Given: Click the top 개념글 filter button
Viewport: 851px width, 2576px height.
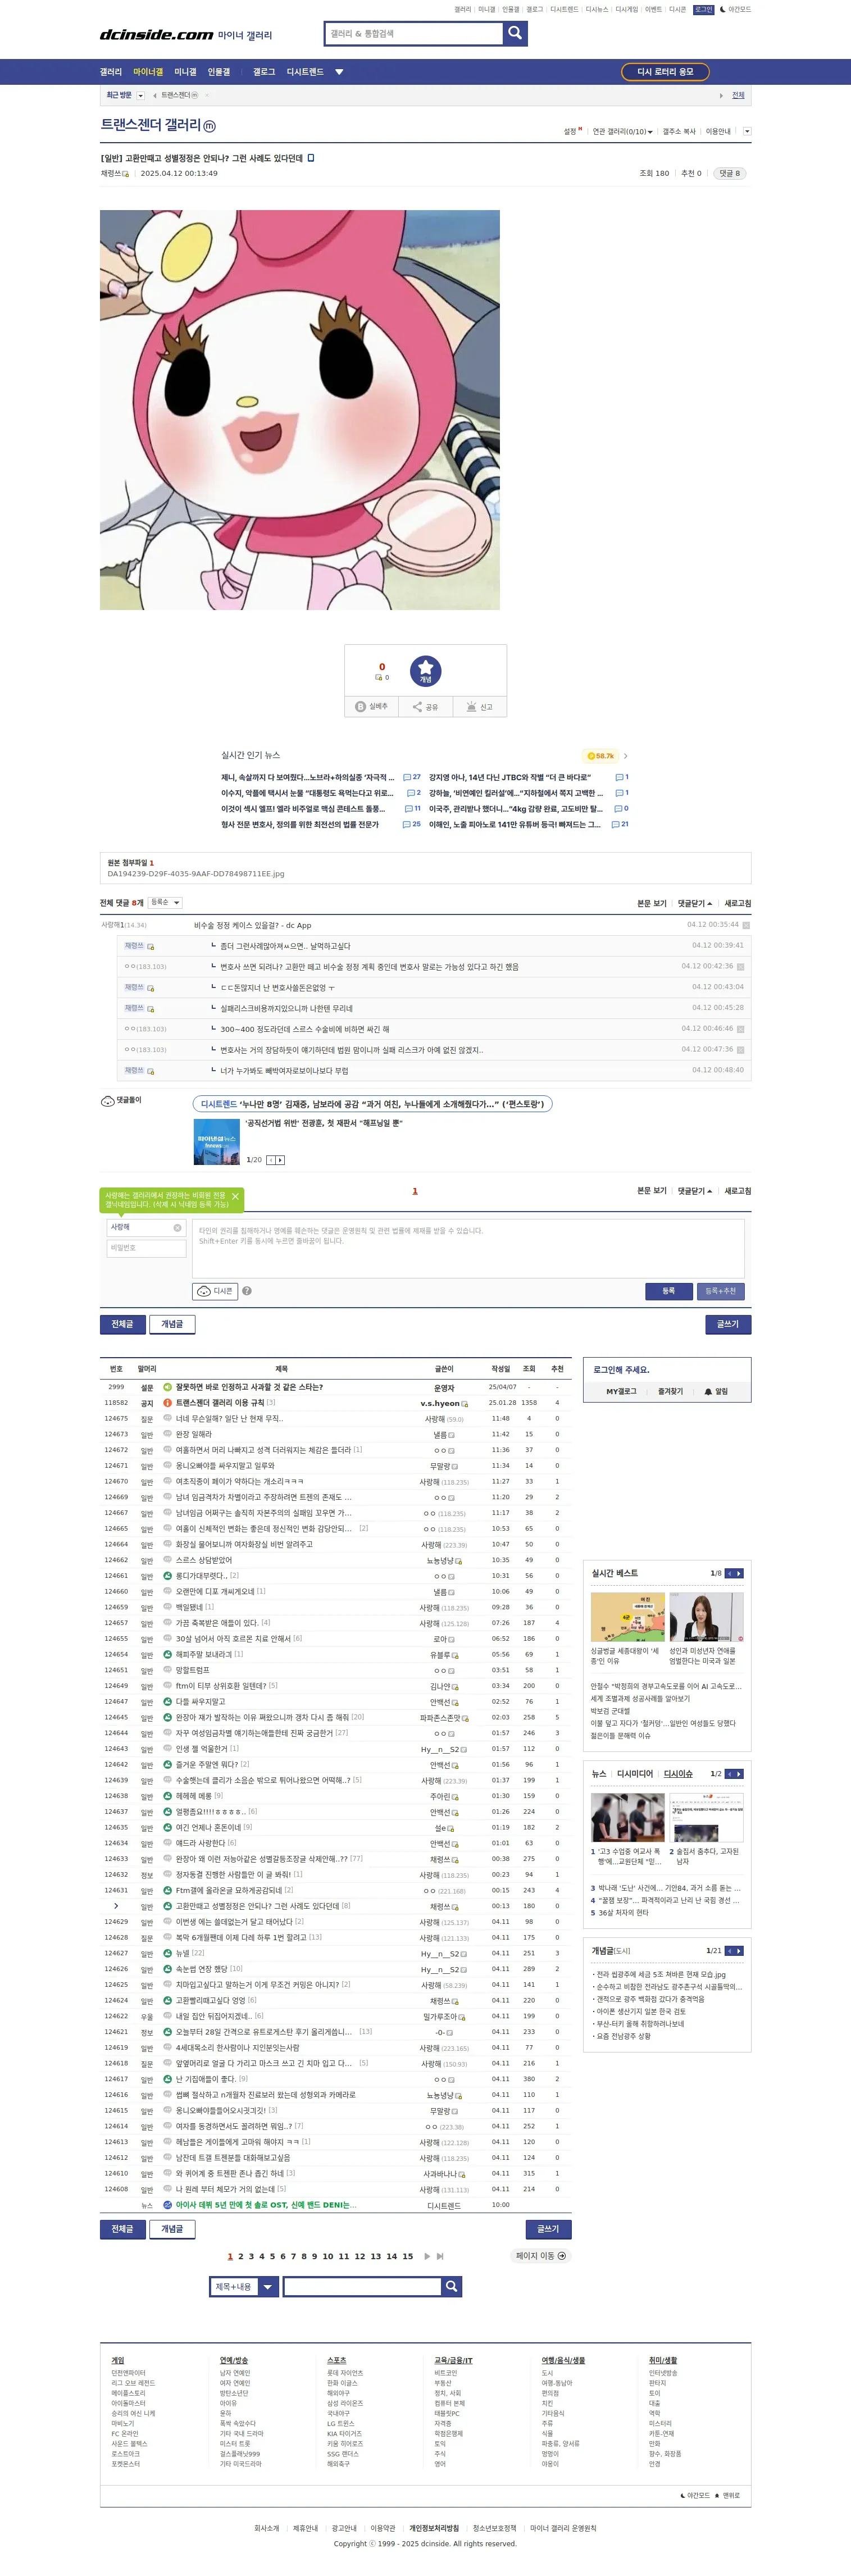Looking at the screenshot, I should 172,1324.
